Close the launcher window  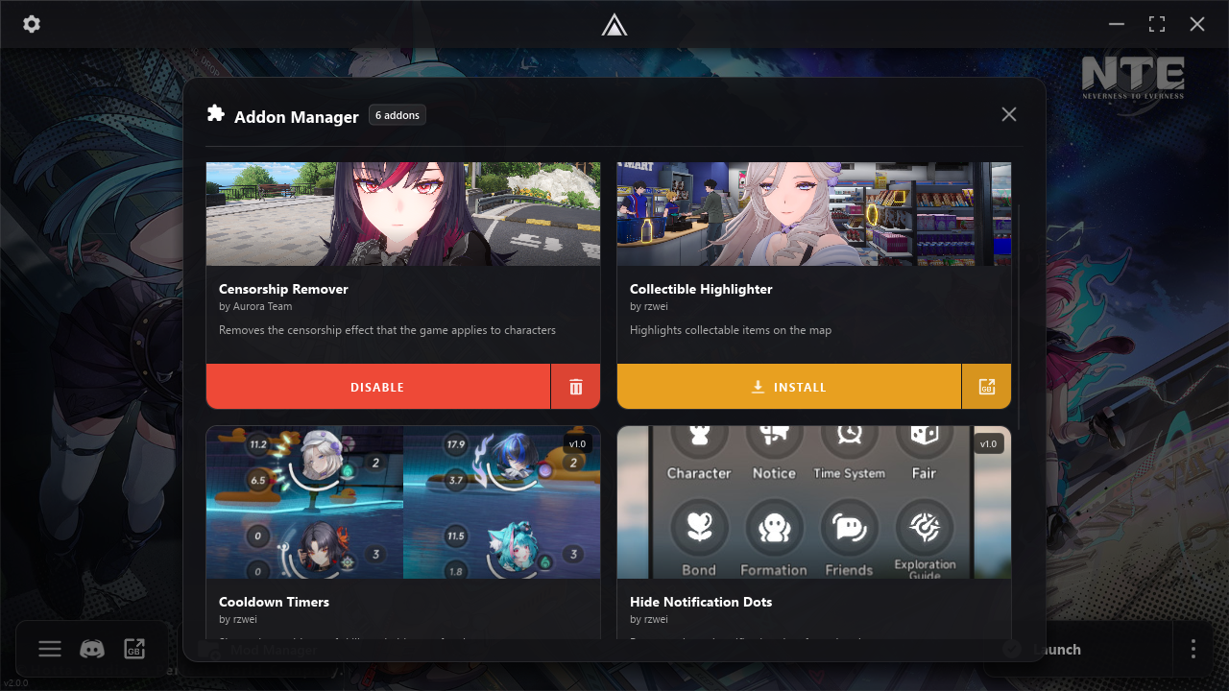(x=1197, y=24)
